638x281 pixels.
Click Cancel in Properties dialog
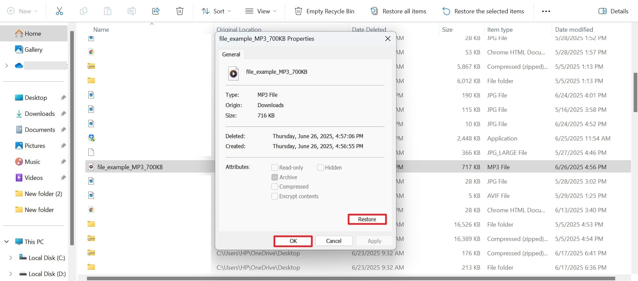[334, 241]
